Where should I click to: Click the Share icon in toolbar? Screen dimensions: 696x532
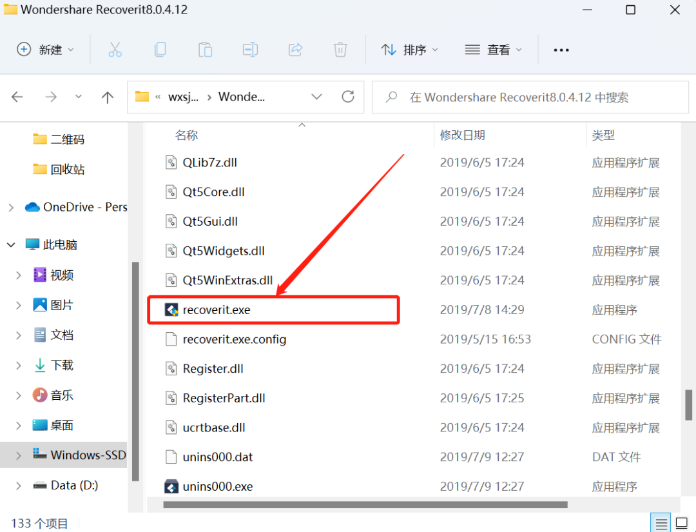[296, 50]
